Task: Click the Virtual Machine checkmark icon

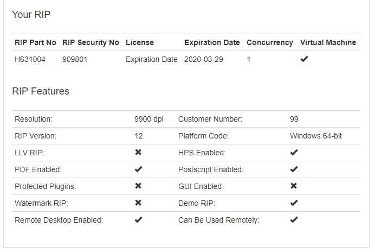Action: coord(304,59)
